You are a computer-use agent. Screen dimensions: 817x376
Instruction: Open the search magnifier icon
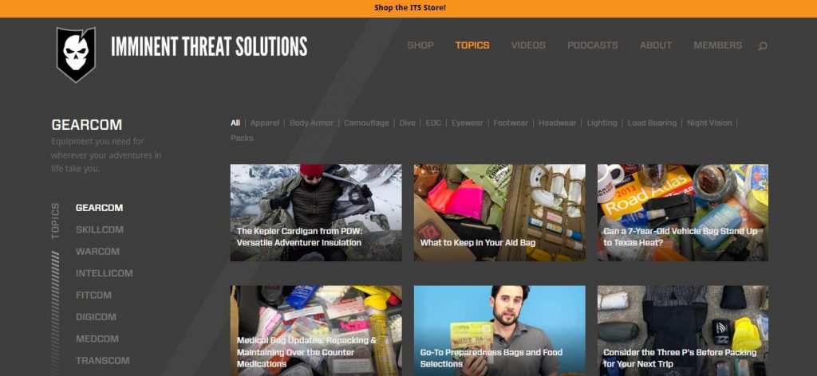pyautogui.click(x=762, y=46)
